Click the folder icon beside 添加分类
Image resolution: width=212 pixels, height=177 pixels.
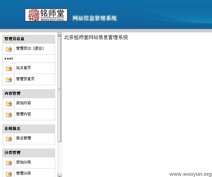tap(9, 163)
